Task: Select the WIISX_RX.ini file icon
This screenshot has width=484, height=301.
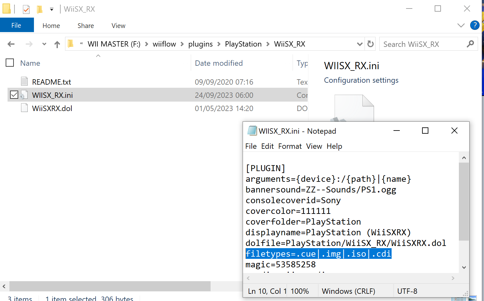Action: [24, 95]
